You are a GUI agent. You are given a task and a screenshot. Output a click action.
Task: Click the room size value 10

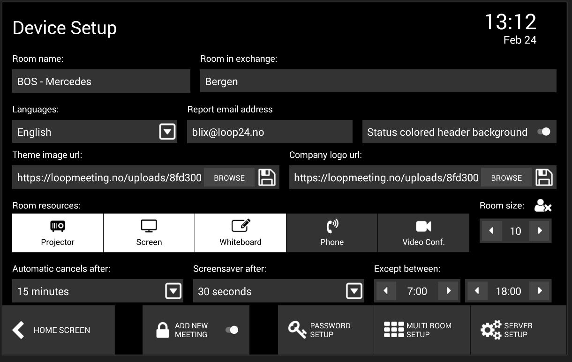tap(515, 231)
